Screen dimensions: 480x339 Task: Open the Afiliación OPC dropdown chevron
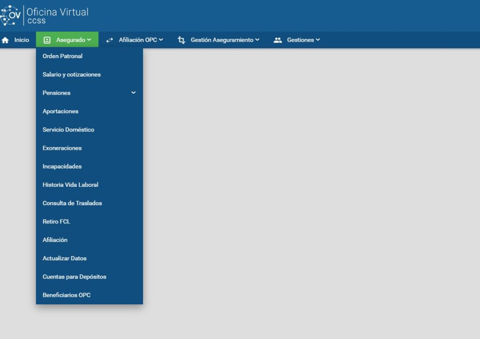tap(161, 40)
